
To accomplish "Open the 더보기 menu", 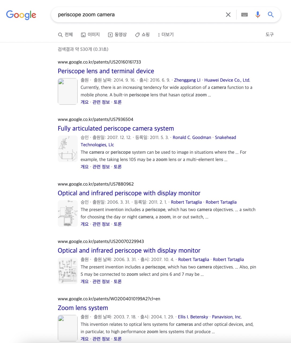I will pyautogui.click(x=166, y=35).
